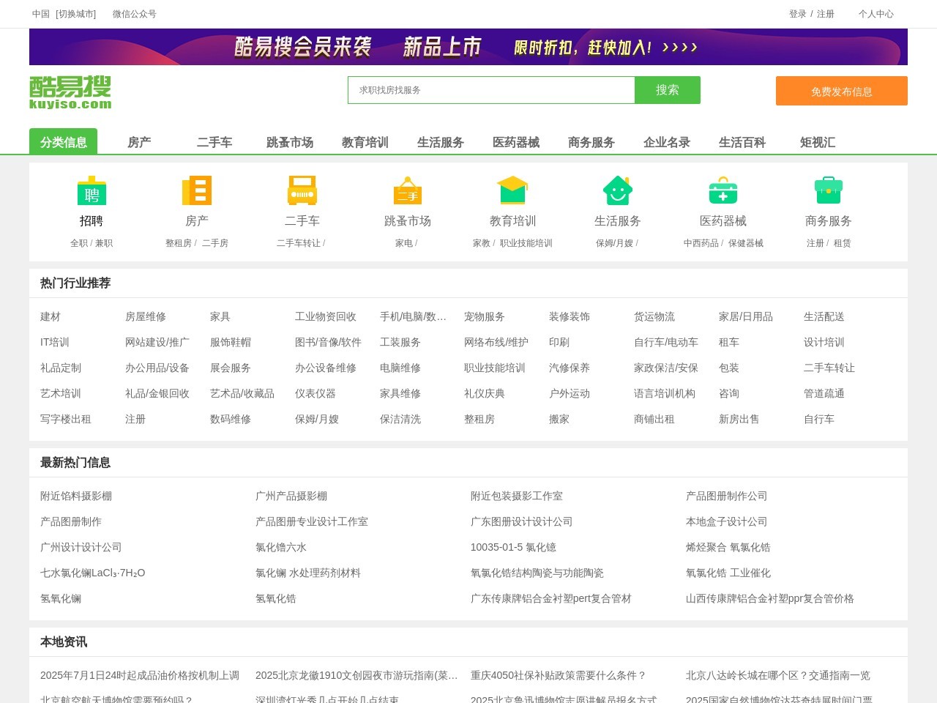Open the 微信公众号 WeChat link
This screenshot has height=703, width=937.
point(132,13)
